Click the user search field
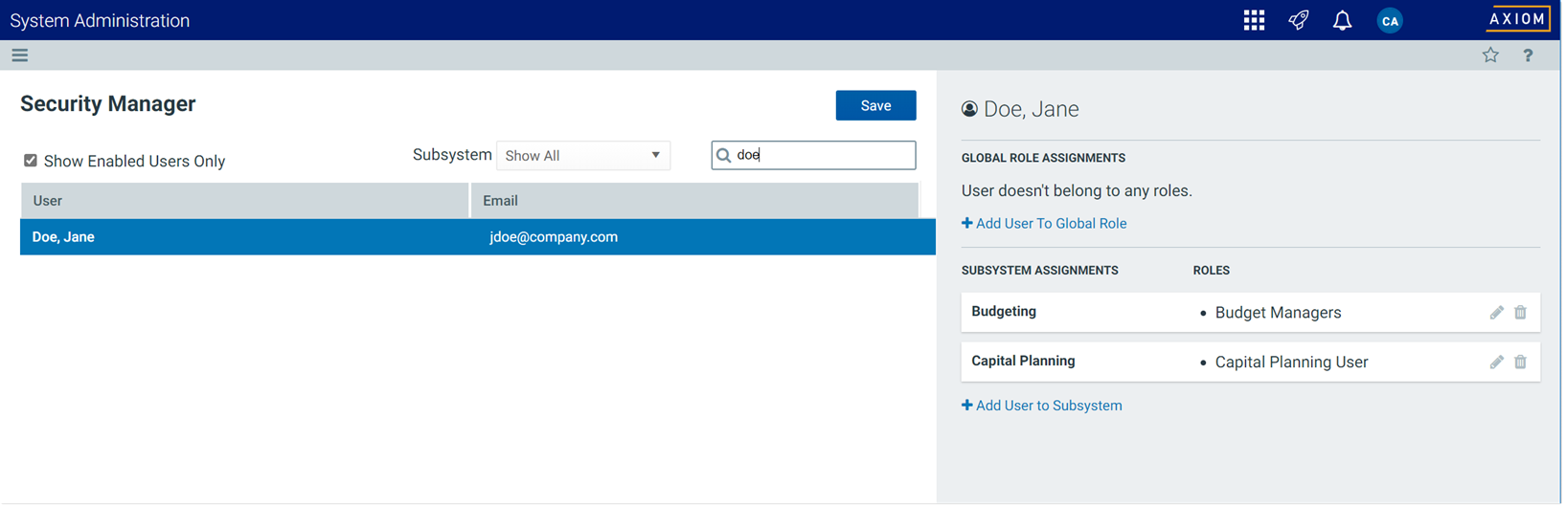The image size is (1566, 506). [x=822, y=155]
